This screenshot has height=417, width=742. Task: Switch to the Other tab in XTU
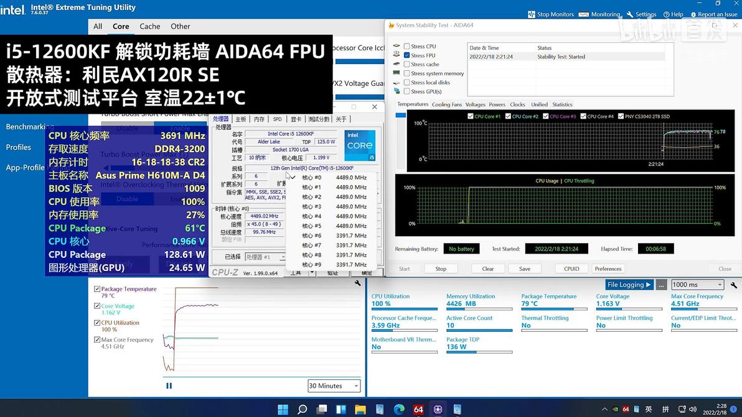point(181,27)
